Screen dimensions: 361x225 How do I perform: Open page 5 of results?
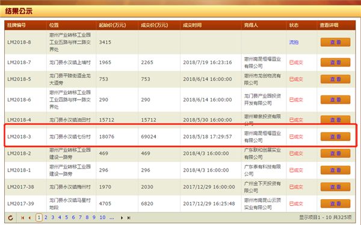(67, 217)
